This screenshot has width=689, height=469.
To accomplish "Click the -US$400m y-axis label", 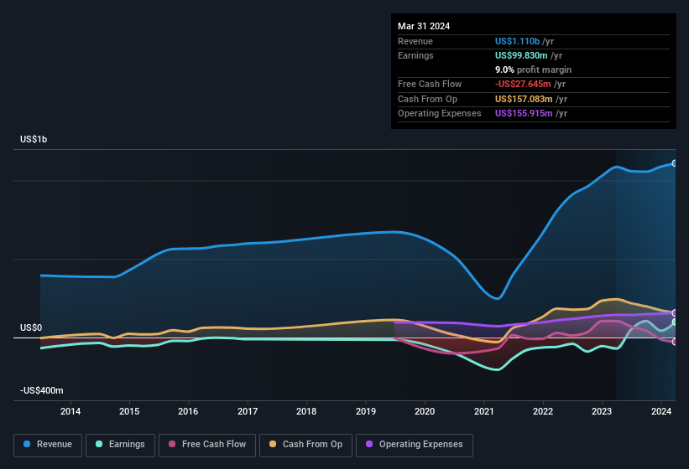I will point(40,391).
